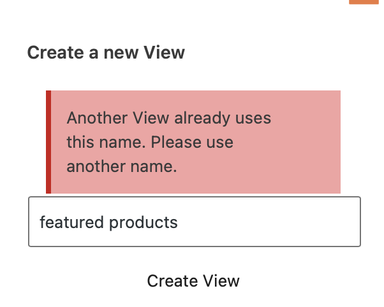Select the 'featured products' text in the field
Image resolution: width=384 pixels, height=307 pixels.
pyautogui.click(x=108, y=222)
